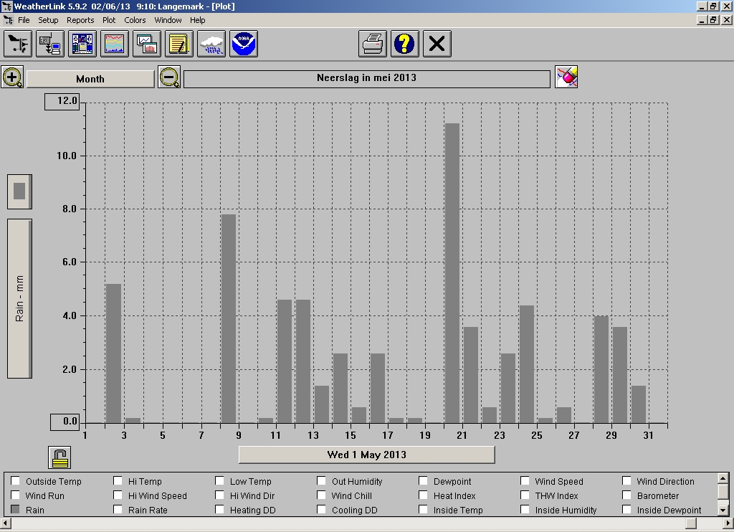Open the Help menu
The height and width of the screenshot is (532, 734).
coord(198,20)
